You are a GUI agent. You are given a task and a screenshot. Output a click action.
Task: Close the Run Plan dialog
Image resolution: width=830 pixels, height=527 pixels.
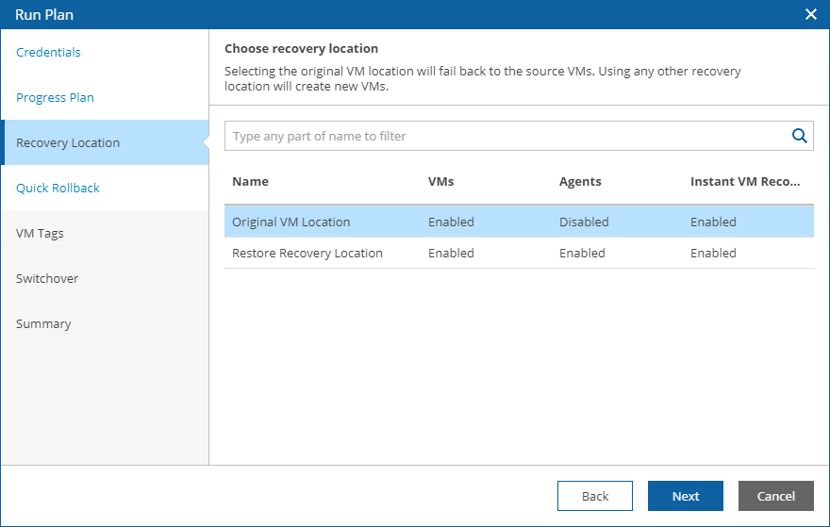click(x=810, y=14)
